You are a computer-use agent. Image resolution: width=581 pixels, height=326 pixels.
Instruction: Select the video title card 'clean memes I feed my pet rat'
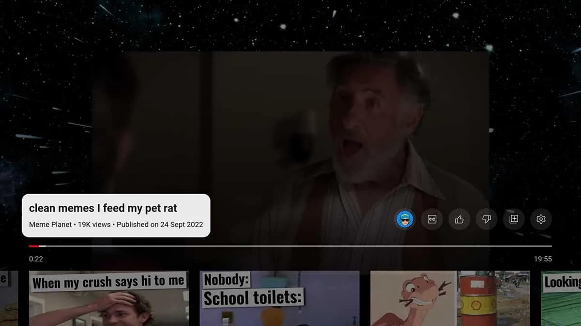click(116, 215)
